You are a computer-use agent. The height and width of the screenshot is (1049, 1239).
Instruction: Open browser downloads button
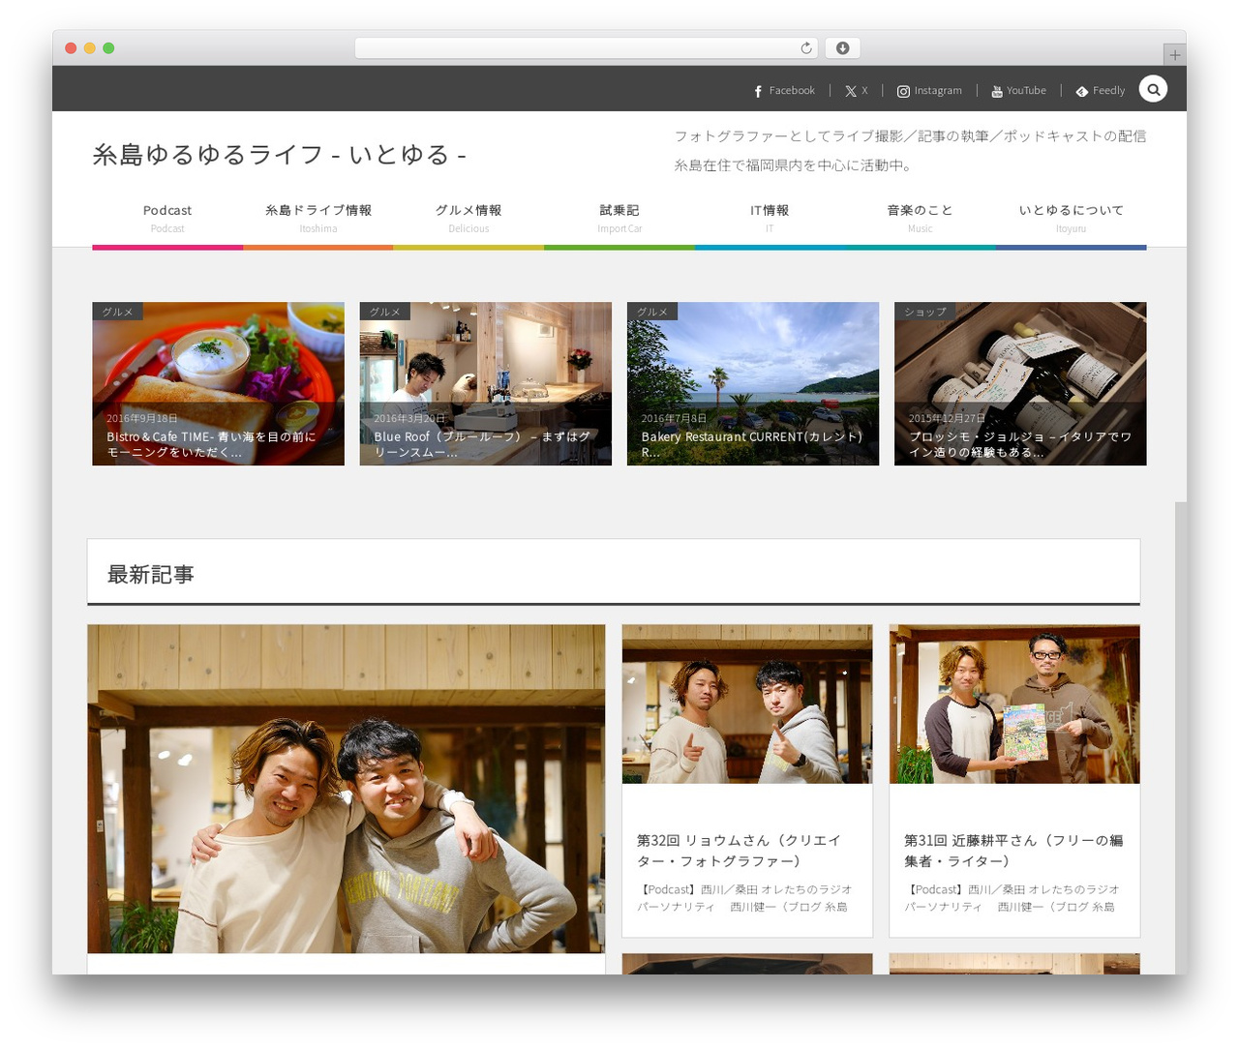coord(843,48)
